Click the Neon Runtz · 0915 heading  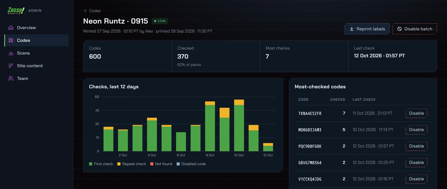pyautogui.click(x=116, y=21)
